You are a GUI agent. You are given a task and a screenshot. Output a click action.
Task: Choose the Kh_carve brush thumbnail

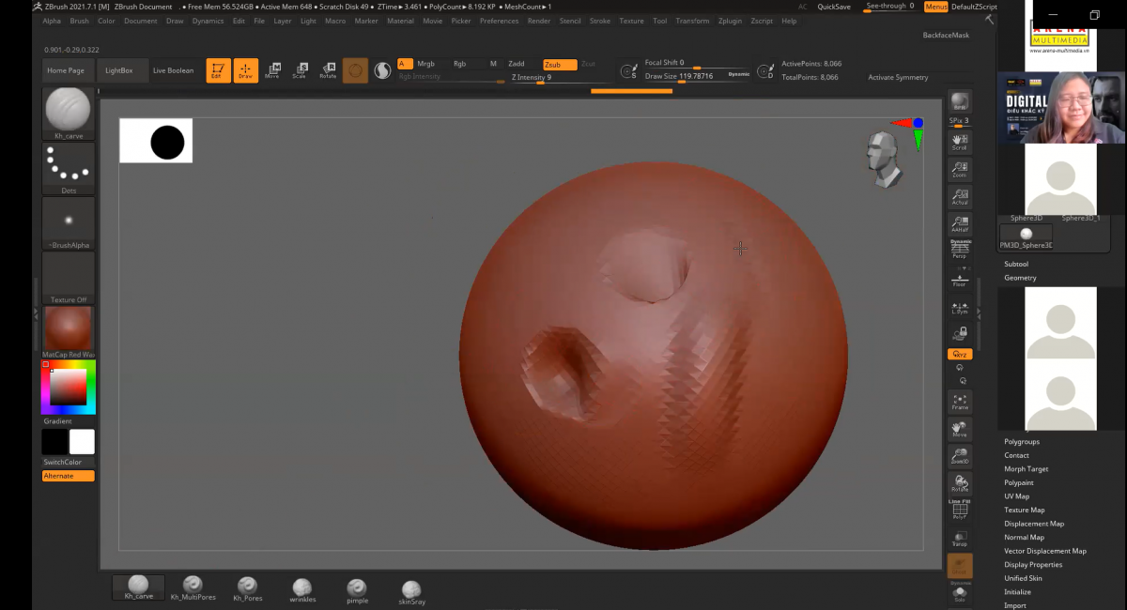[x=68, y=114]
